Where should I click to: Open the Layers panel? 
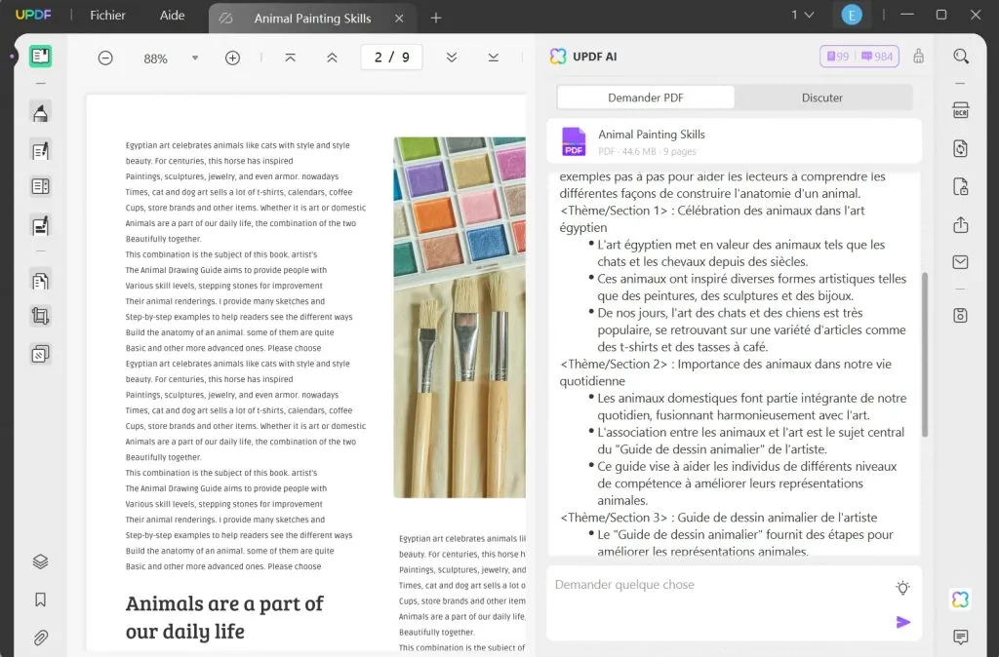pos(40,561)
